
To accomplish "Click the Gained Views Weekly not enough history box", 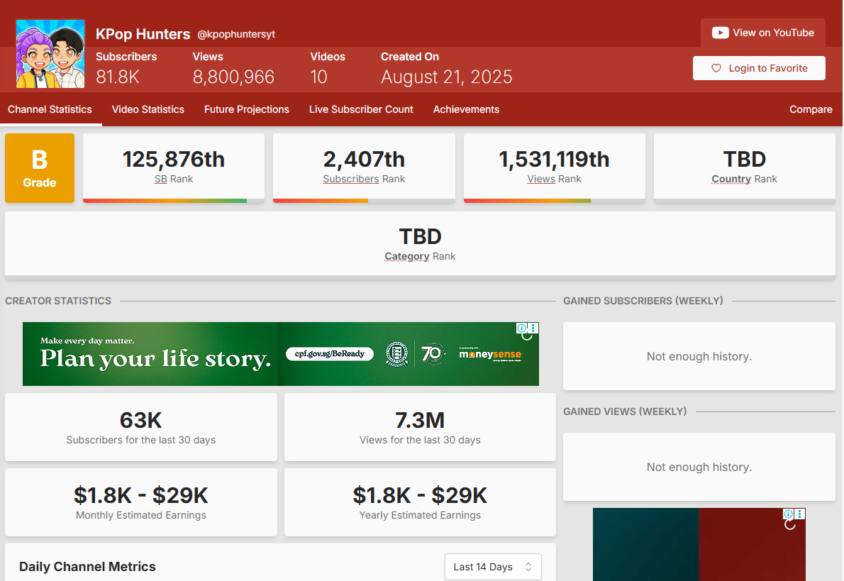I will (x=699, y=467).
